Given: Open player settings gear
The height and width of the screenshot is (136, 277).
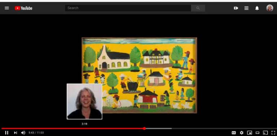Looking at the screenshot, I should [242, 133].
